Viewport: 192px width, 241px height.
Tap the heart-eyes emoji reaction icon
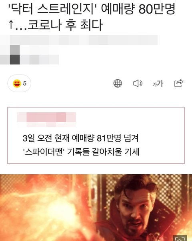pyautogui.click(x=17, y=84)
